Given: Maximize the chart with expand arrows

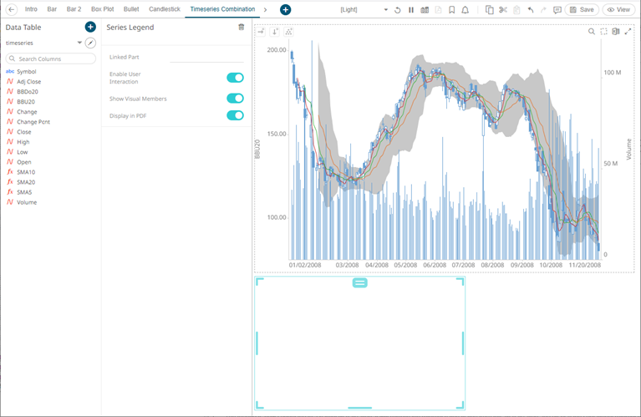Looking at the screenshot, I should click(x=628, y=32).
